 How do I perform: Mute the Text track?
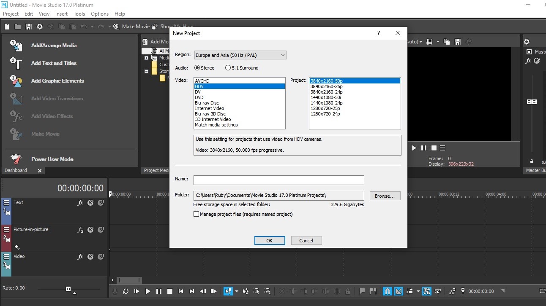(90, 203)
